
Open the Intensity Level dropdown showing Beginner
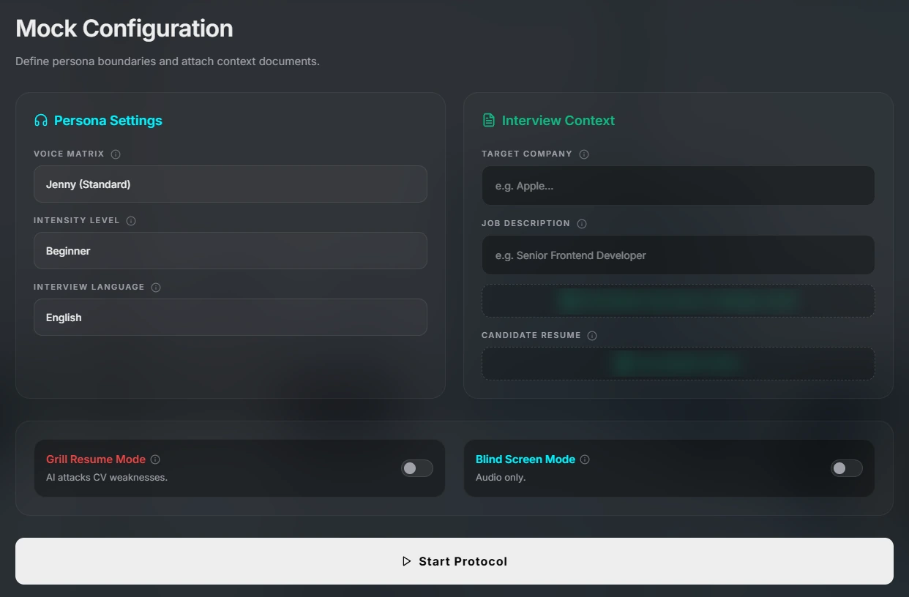(231, 251)
